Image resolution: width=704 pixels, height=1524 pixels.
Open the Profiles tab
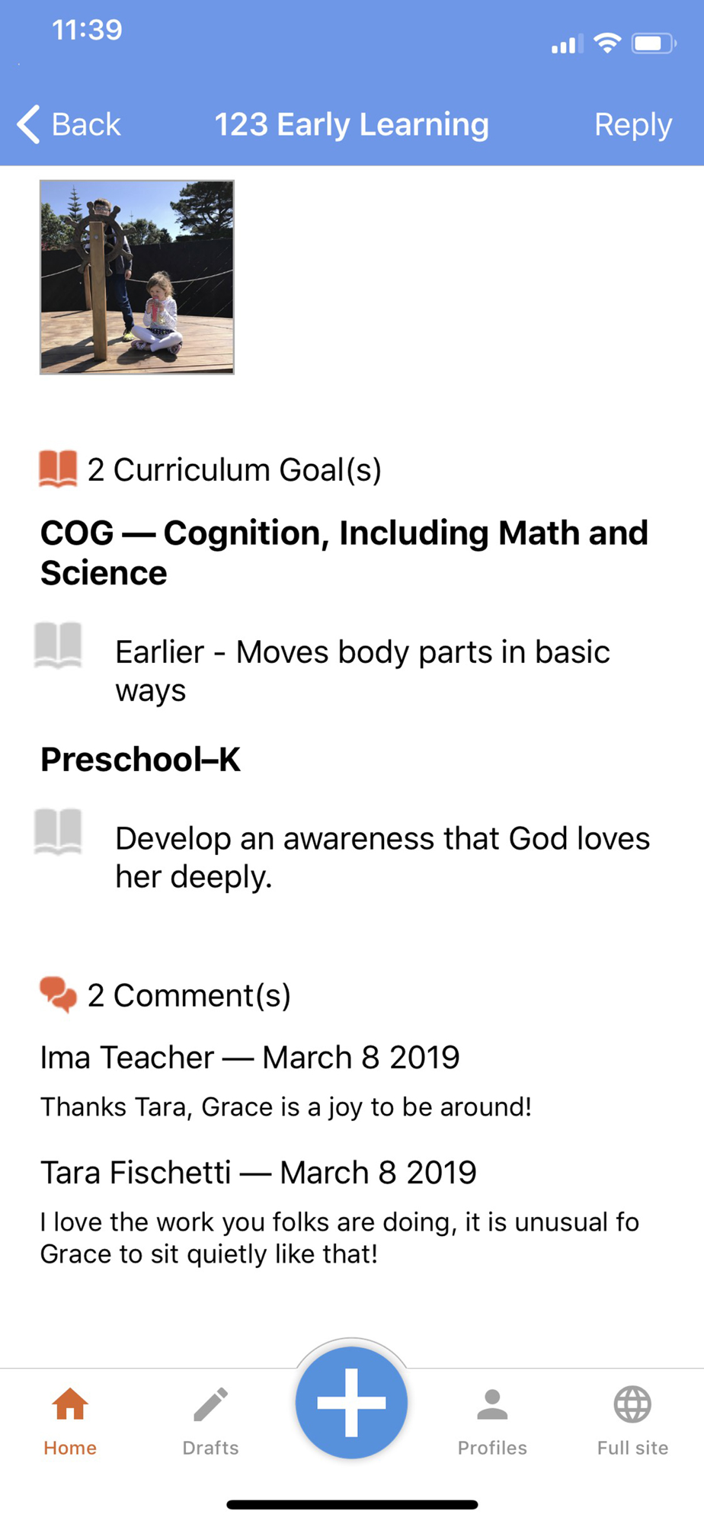[492, 1422]
